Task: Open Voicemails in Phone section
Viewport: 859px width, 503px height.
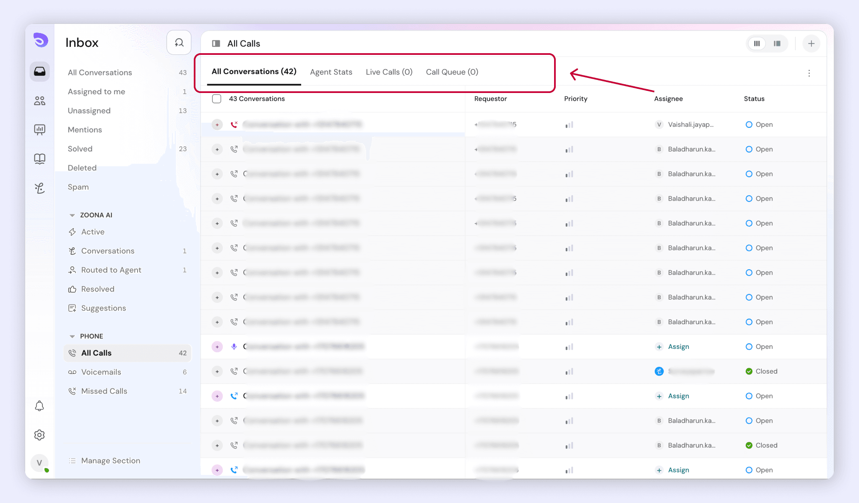Action: click(127, 372)
